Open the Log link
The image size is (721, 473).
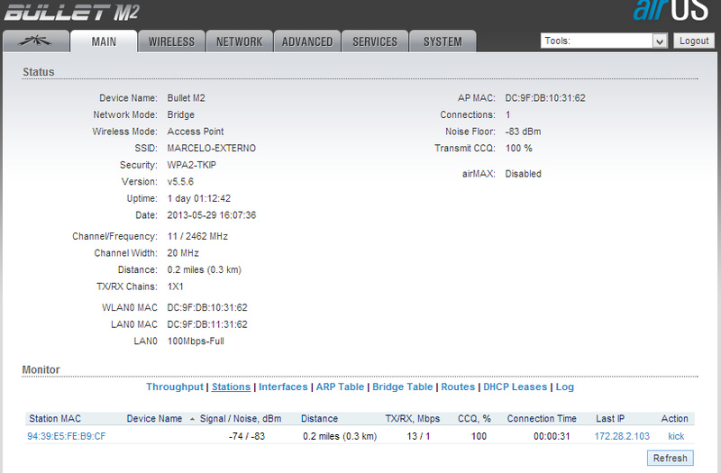coord(565,387)
